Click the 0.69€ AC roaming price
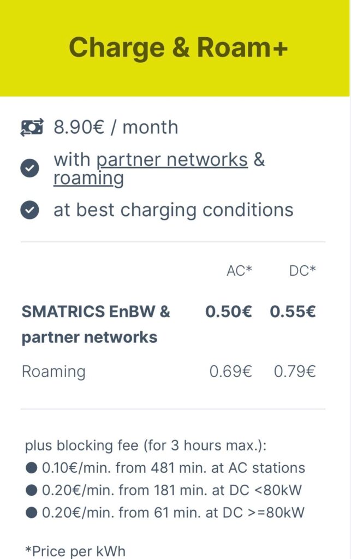 tap(230, 372)
